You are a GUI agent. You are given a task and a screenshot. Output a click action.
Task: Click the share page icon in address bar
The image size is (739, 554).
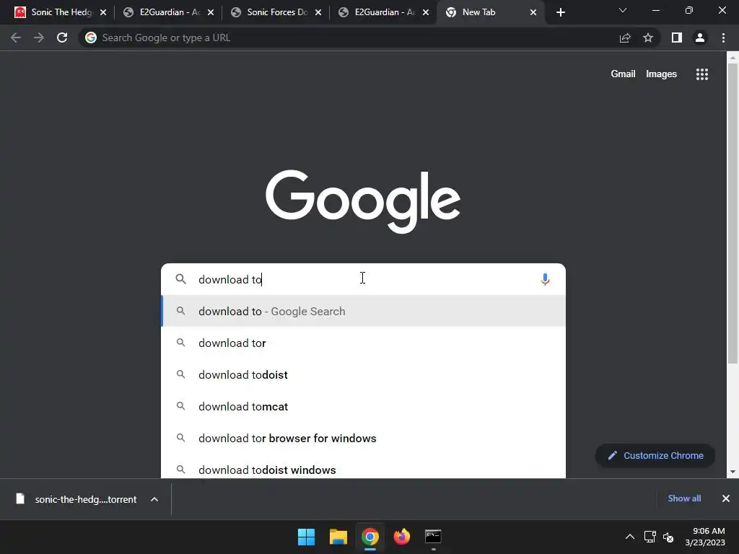click(x=625, y=38)
